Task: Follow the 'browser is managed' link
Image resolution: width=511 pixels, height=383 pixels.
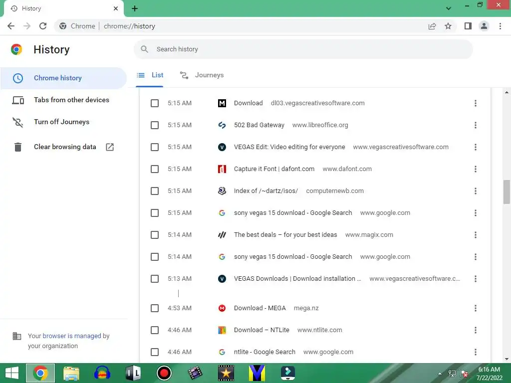Action: tap(72, 336)
